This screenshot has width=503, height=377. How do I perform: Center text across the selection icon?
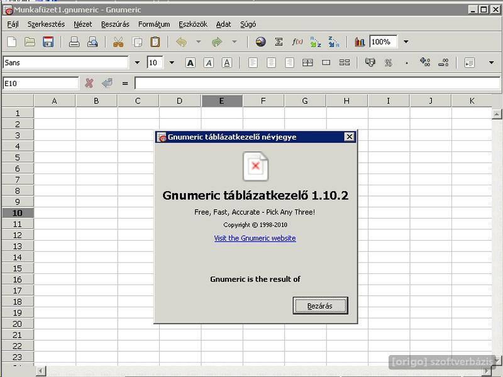307,62
